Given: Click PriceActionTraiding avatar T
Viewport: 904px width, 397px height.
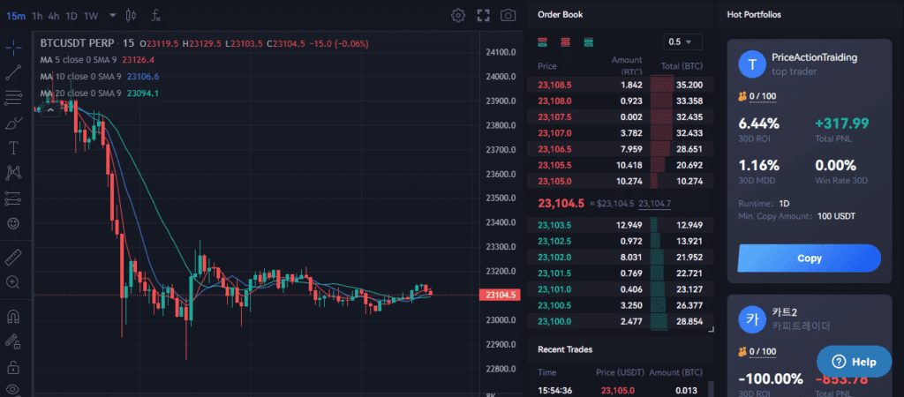Looking at the screenshot, I should point(752,64).
